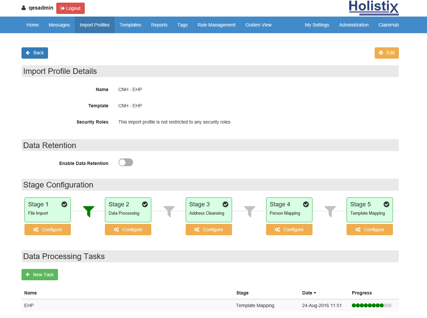Click the Holistix logo
427x318 pixels.
click(373, 8)
